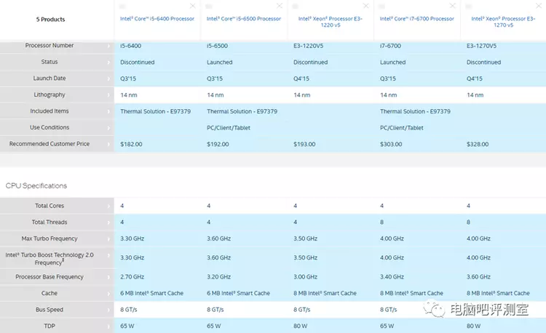Click the 2.70 GHz base frequency value
Image resolution: width=546 pixels, height=333 pixels.
click(x=132, y=277)
